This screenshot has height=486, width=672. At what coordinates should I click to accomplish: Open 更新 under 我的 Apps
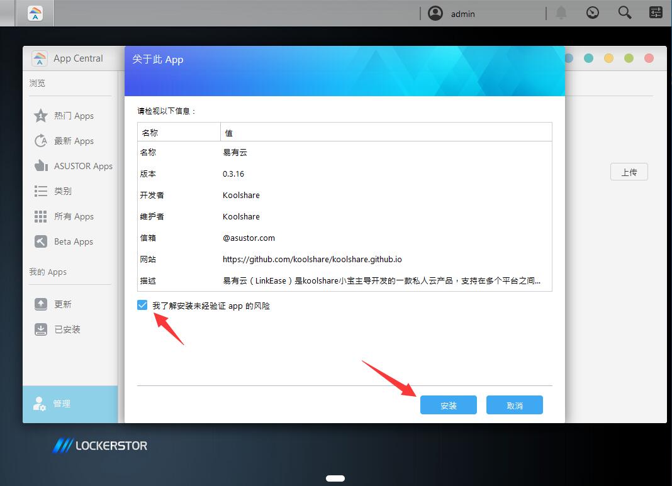point(62,304)
